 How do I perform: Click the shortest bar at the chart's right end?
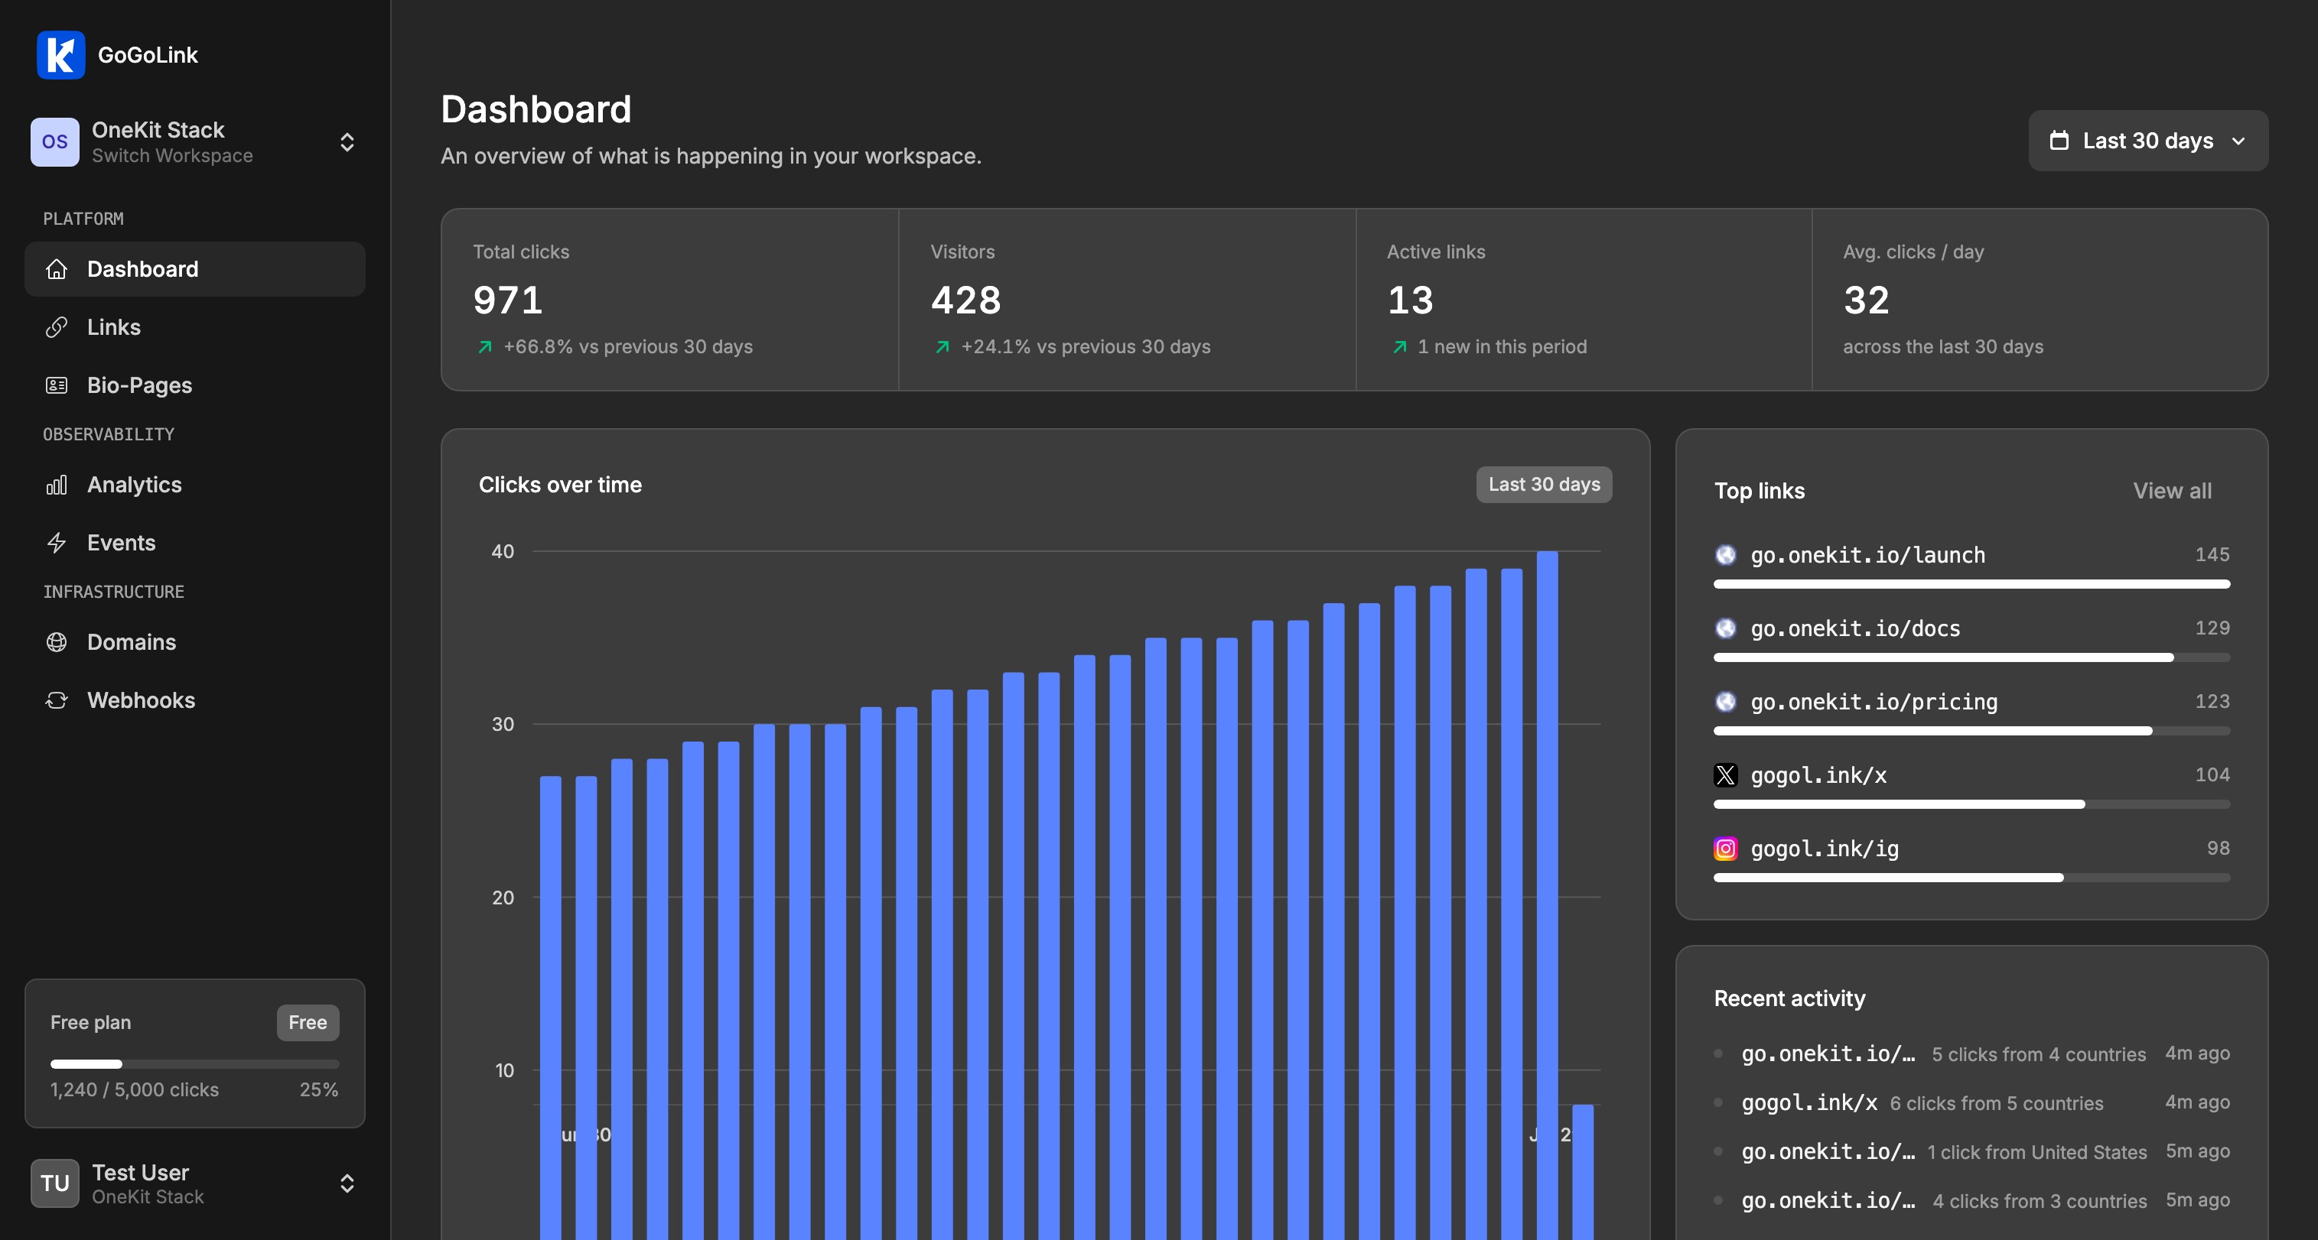pos(1582,1172)
